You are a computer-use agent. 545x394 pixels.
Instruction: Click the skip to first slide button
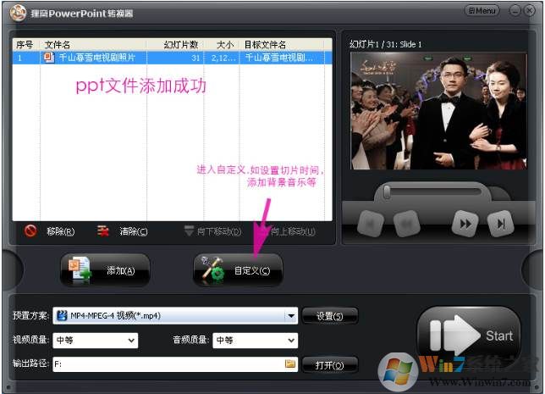pyautogui.click(x=371, y=224)
